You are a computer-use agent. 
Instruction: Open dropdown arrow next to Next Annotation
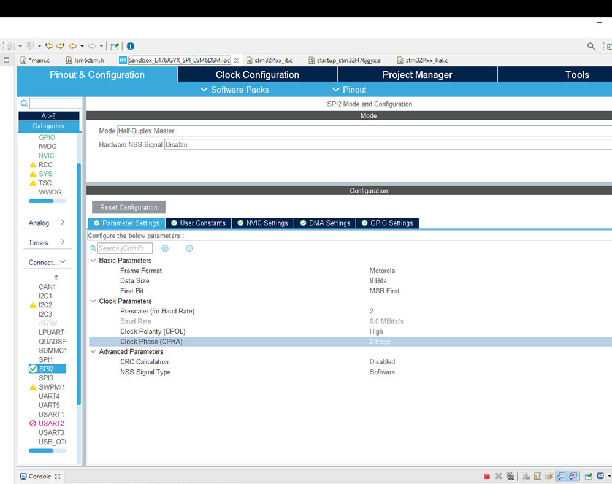(20, 46)
